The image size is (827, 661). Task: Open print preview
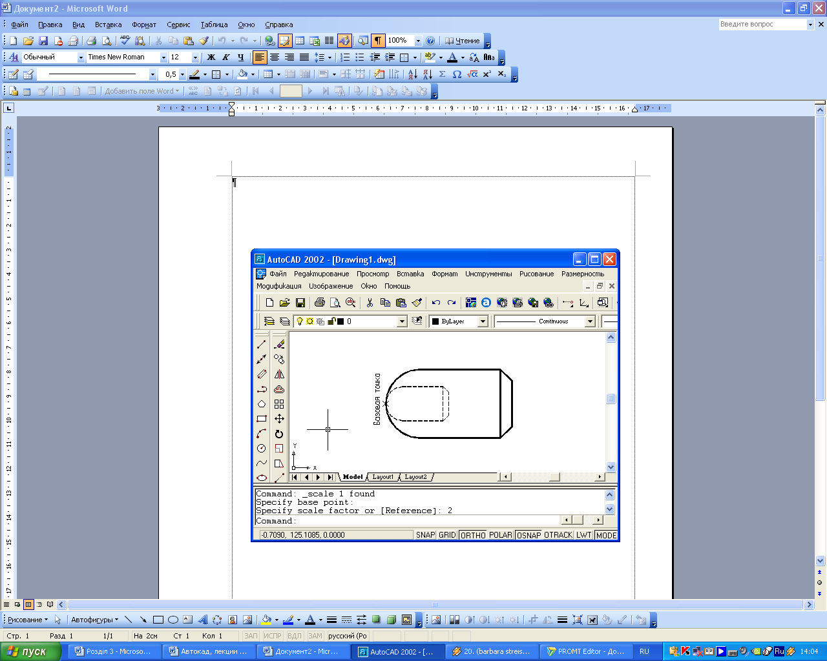tap(106, 41)
